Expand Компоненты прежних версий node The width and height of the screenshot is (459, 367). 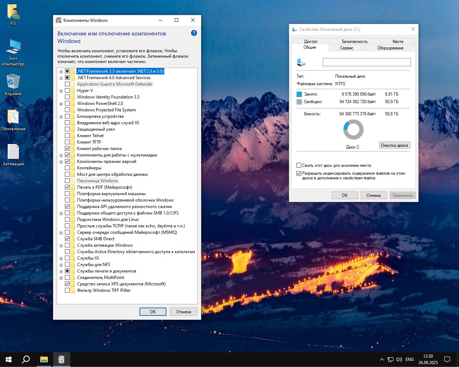pos(61,162)
